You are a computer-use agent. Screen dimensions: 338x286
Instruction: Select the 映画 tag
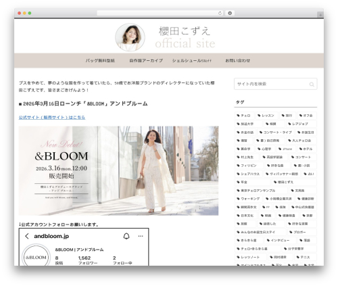click(267, 216)
